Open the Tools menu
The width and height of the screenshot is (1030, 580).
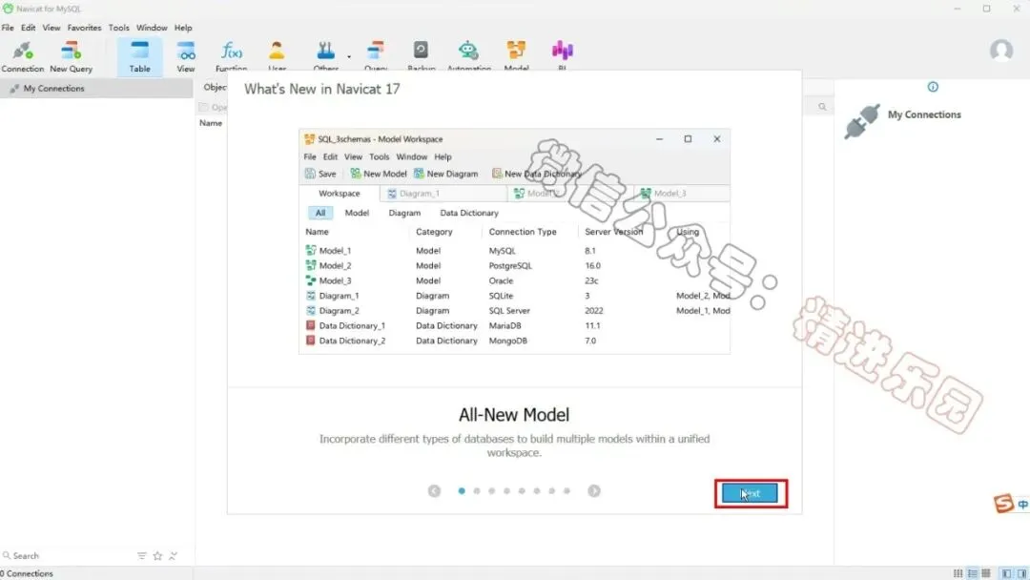pyautogui.click(x=119, y=28)
